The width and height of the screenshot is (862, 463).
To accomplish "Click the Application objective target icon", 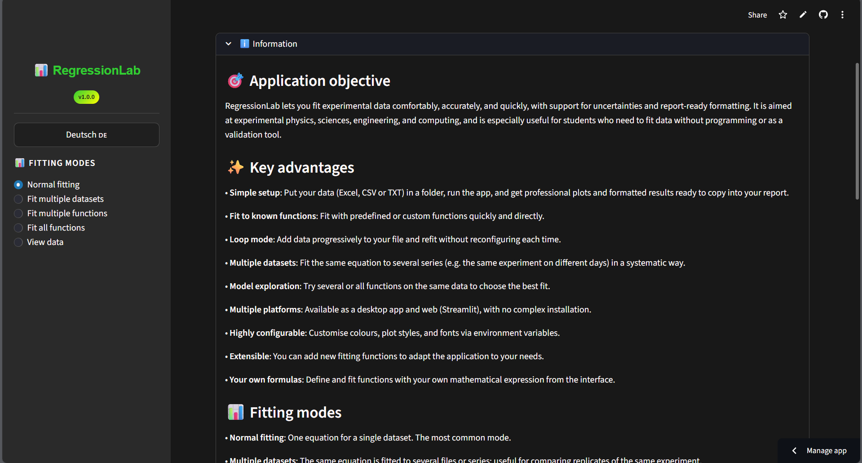I will pyautogui.click(x=235, y=80).
